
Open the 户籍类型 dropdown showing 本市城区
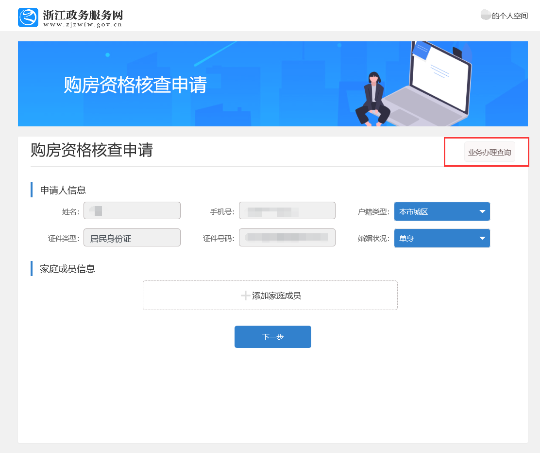tap(442, 211)
